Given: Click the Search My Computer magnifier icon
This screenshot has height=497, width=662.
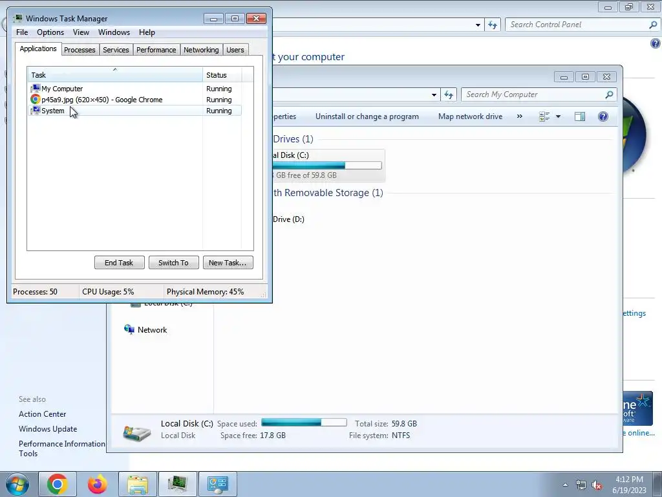Looking at the screenshot, I should click(x=609, y=94).
